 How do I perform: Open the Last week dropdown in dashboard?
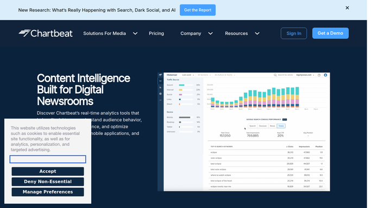188,75
